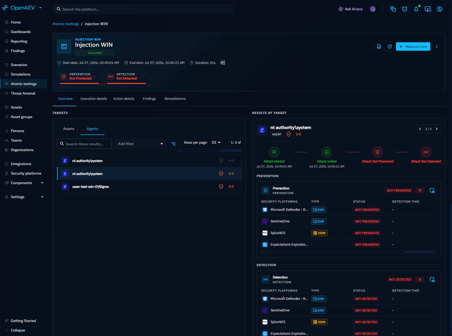The image size is (452, 336).
Task: Click the Windows platform icon after Duration
Action: (223, 63)
